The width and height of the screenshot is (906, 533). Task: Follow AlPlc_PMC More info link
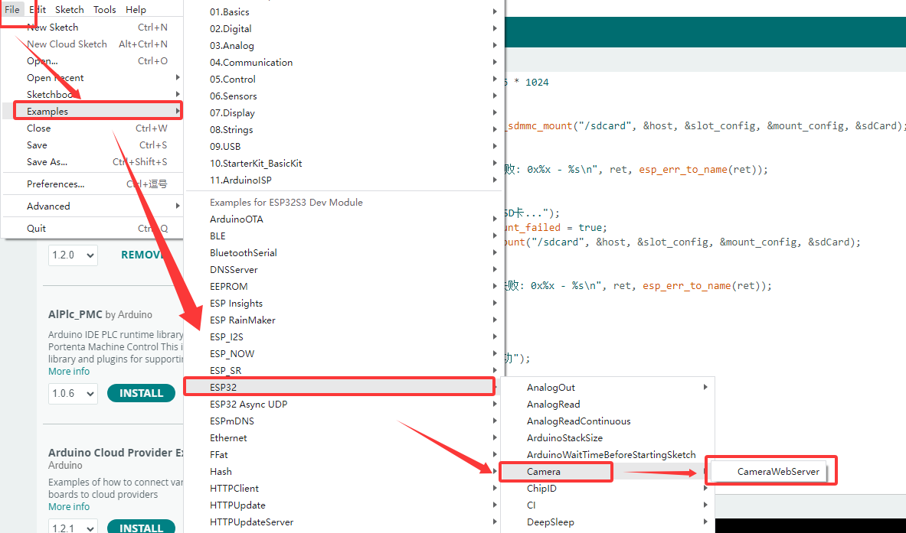(x=69, y=371)
